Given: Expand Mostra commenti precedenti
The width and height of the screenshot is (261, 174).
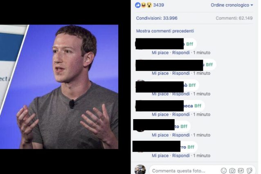Looking at the screenshot, I should pyautogui.click(x=165, y=31).
